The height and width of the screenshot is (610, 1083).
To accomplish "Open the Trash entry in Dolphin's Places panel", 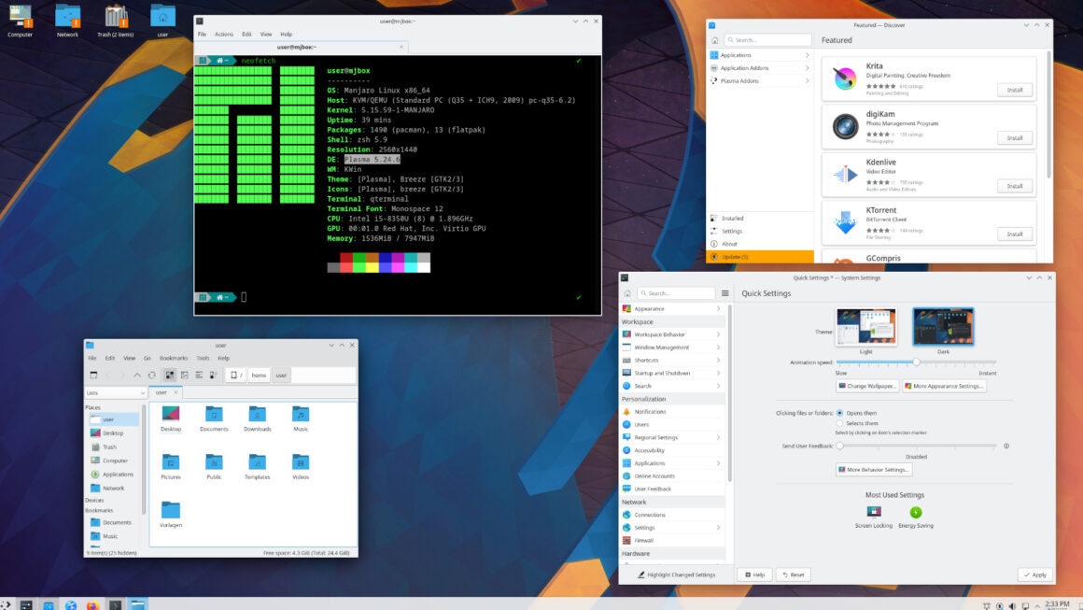I will click(x=108, y=447).
